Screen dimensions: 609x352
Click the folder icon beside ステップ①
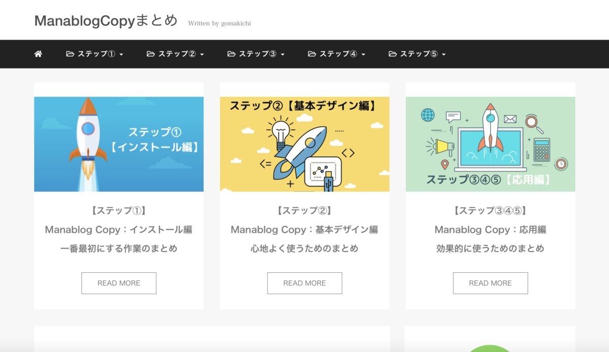point(70,54)
